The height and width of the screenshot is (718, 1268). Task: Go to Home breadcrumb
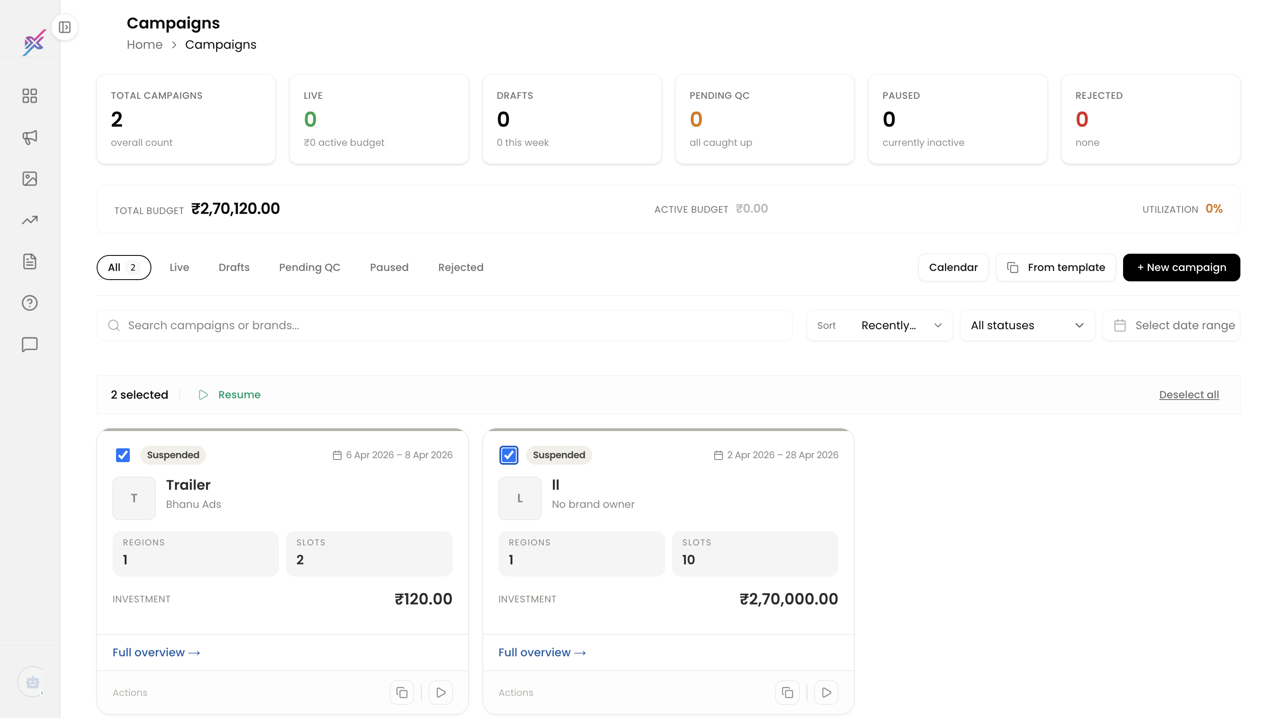point(144,44)
